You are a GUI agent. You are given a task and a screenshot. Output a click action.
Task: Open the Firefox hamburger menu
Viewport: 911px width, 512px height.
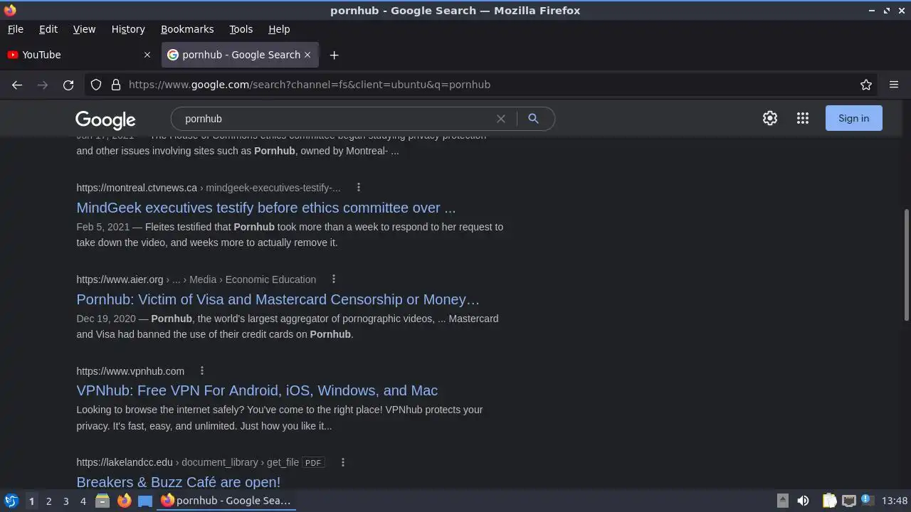(x=894, y=85)
